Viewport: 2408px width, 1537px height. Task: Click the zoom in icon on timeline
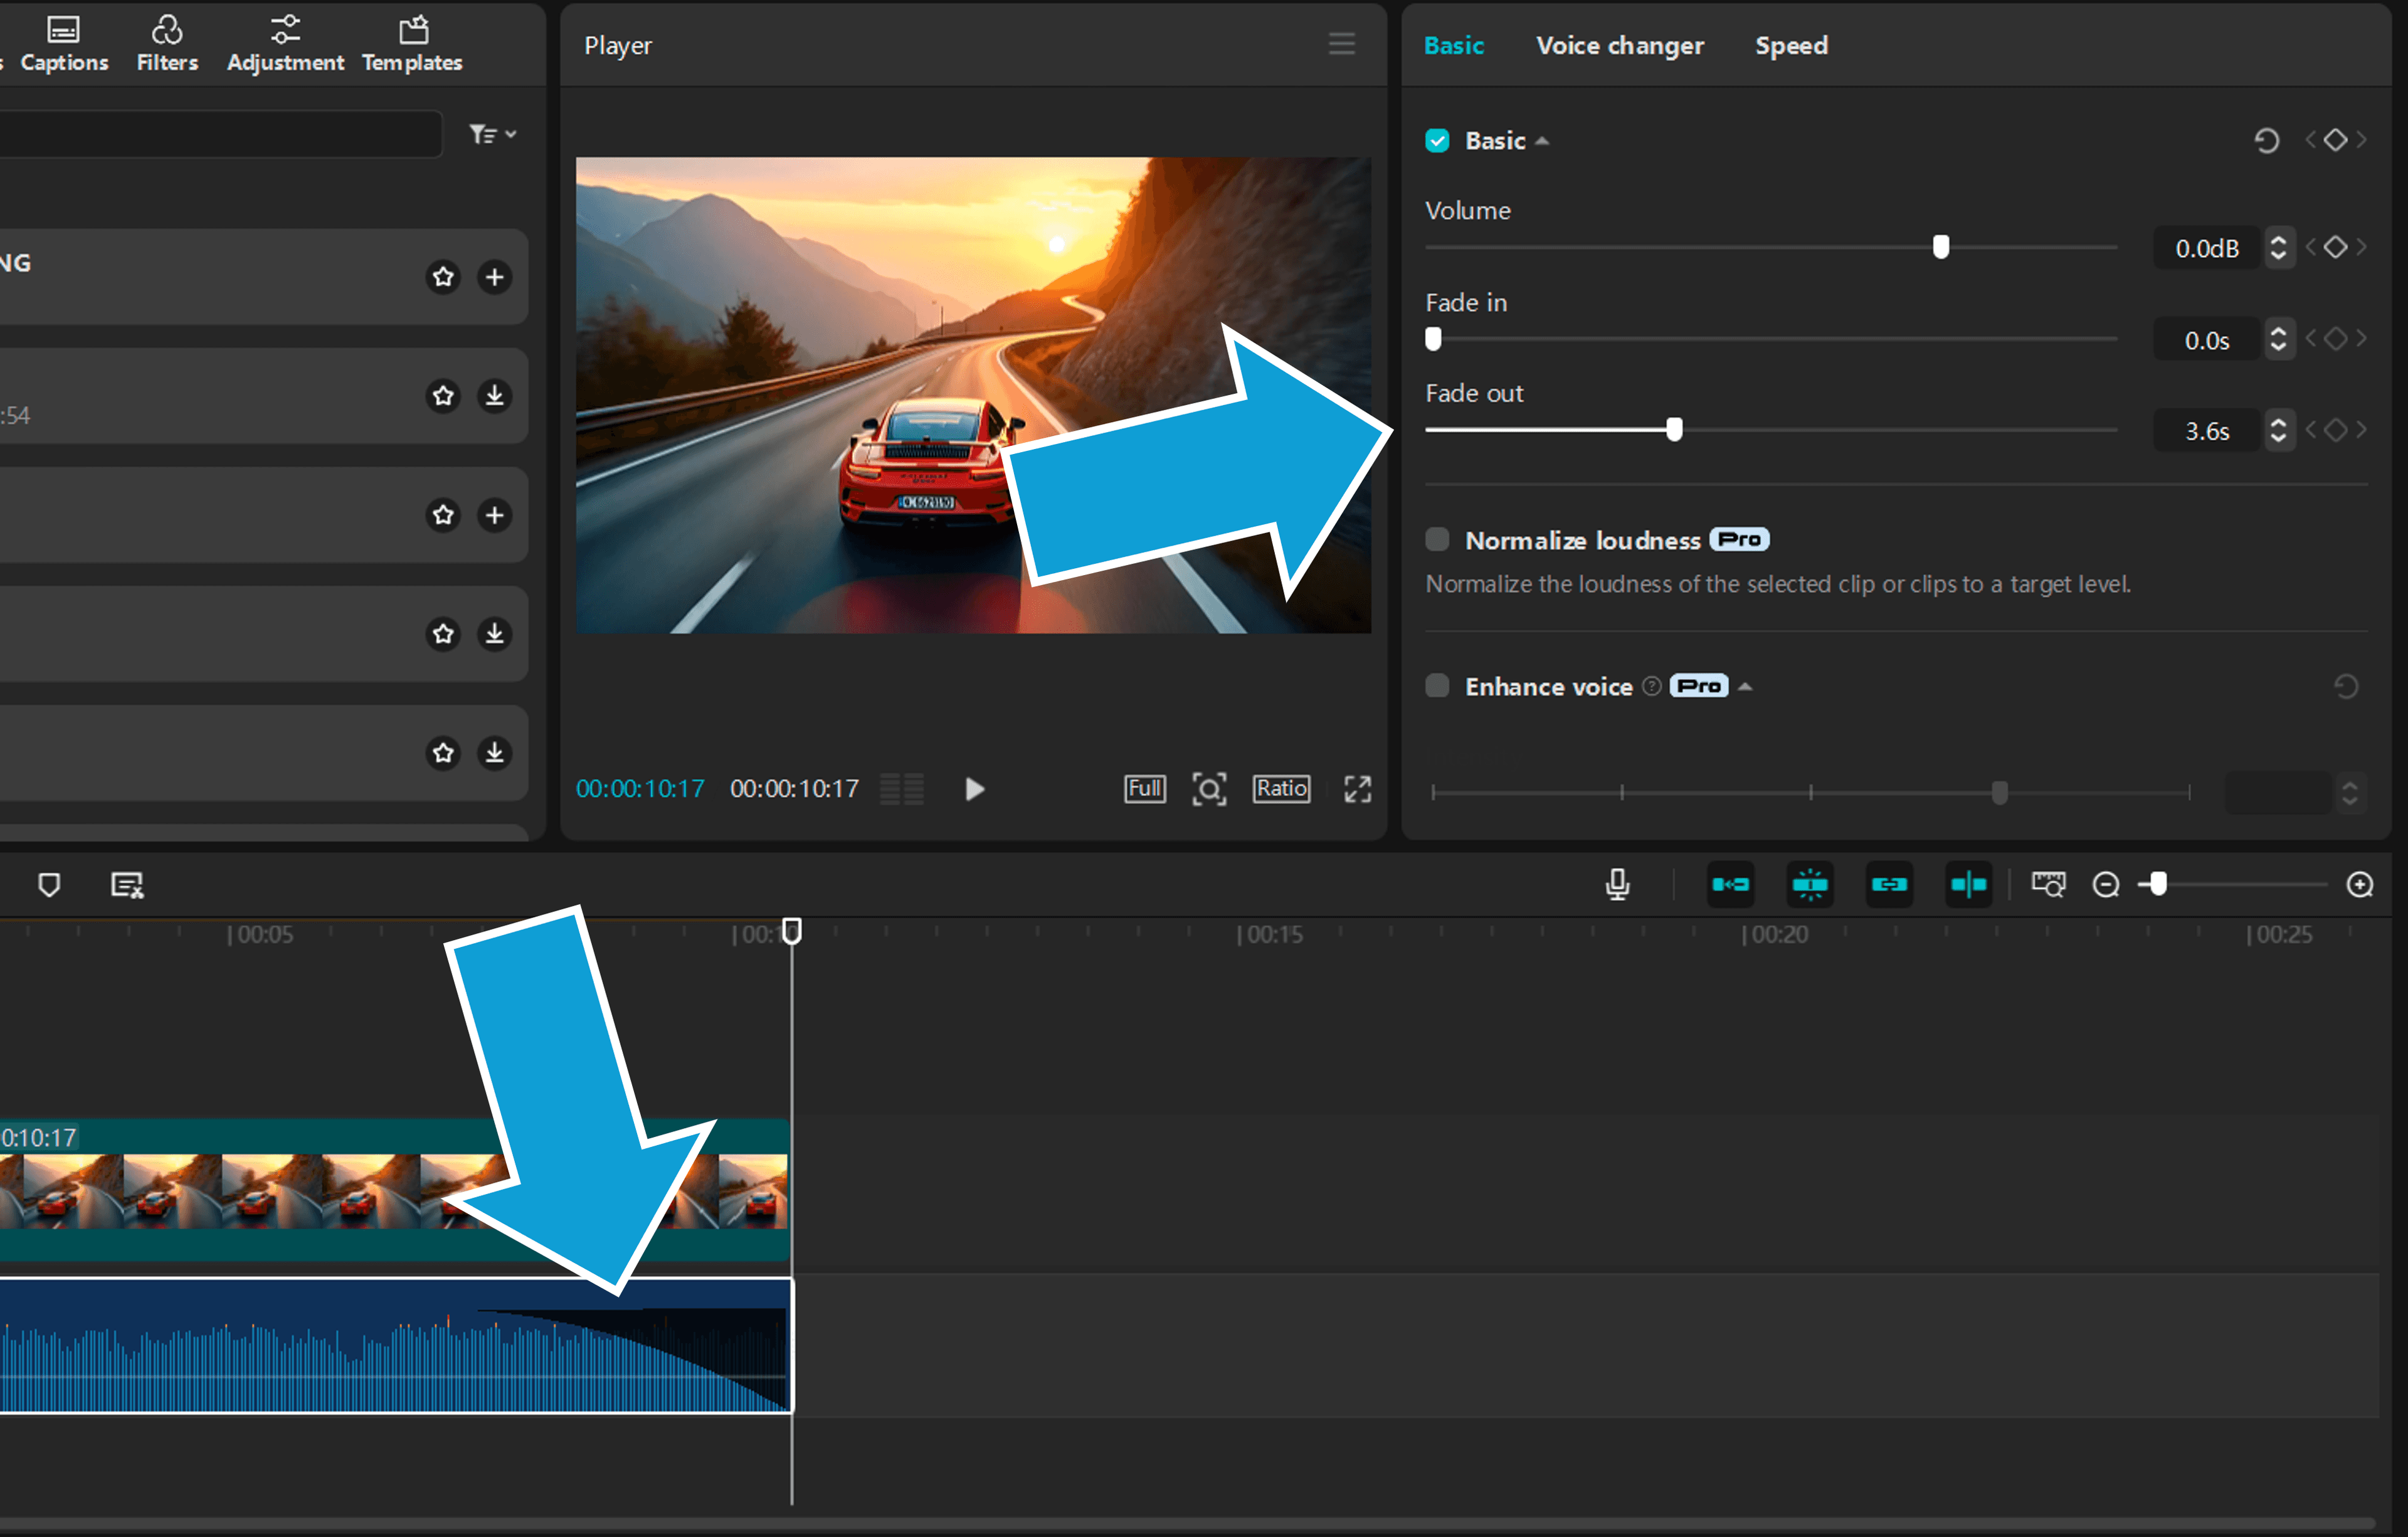(2361, 884)
